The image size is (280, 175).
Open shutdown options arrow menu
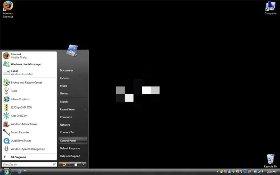84,164
